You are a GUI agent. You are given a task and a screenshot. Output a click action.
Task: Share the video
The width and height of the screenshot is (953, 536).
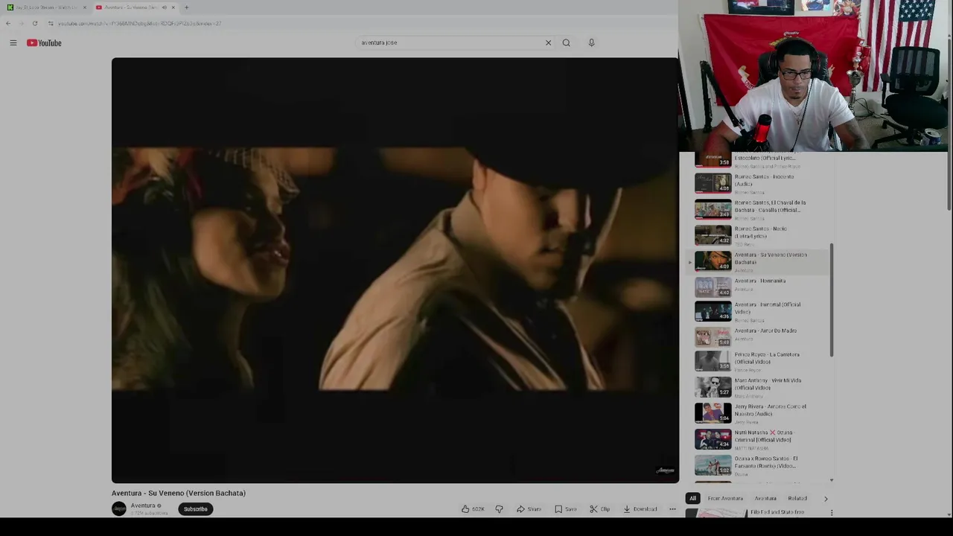pos(529,509)
